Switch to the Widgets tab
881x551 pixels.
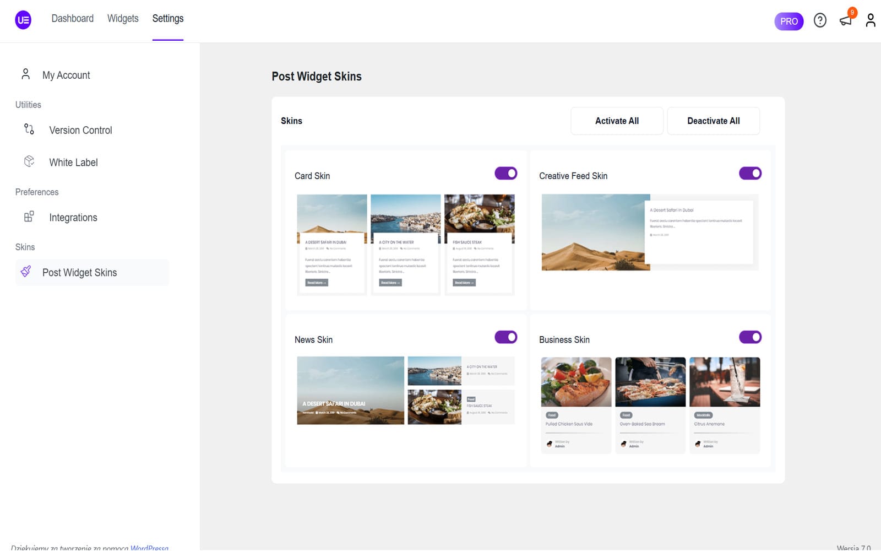[x=123, y=18]
